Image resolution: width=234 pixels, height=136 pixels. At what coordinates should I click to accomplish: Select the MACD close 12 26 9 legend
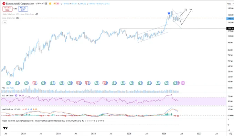click(11, 109)
